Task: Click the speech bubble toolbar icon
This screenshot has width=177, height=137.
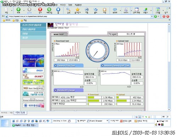Action: point(115,10)
